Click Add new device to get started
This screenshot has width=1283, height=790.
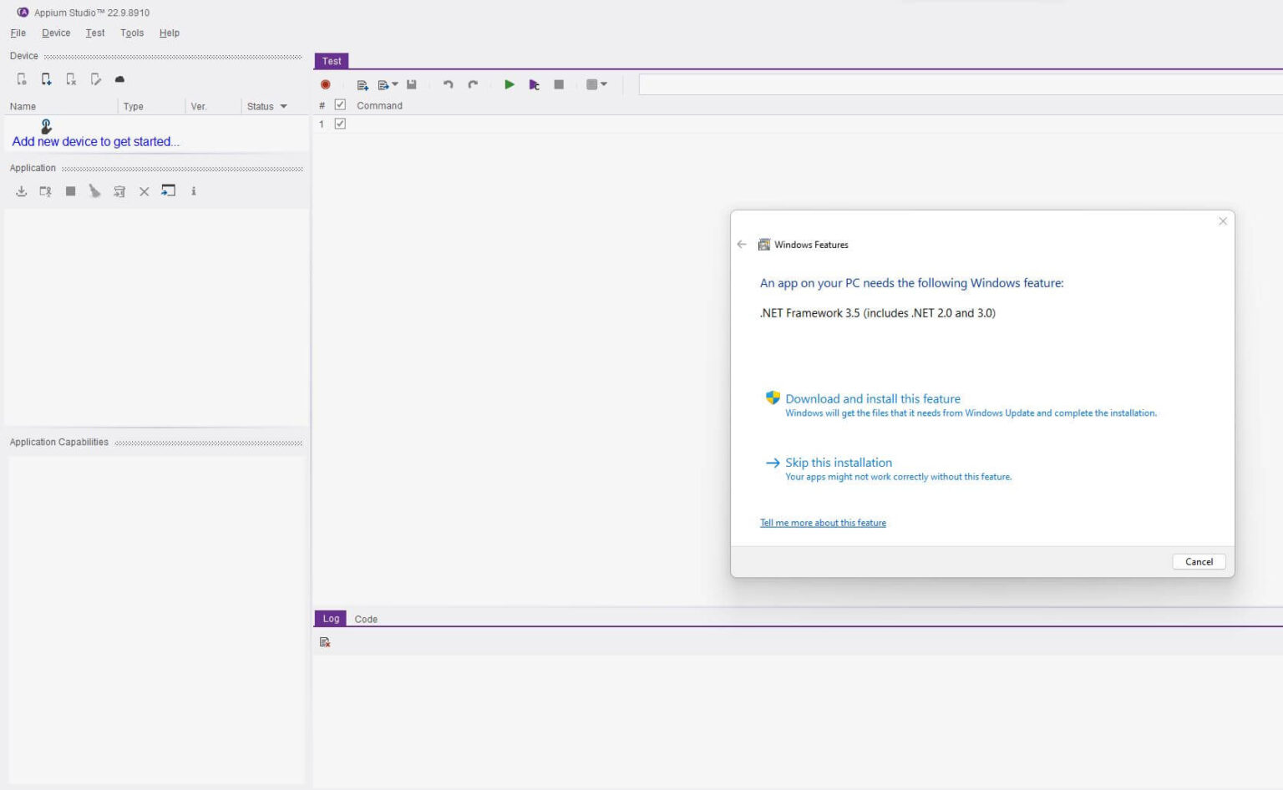[95, 141]
